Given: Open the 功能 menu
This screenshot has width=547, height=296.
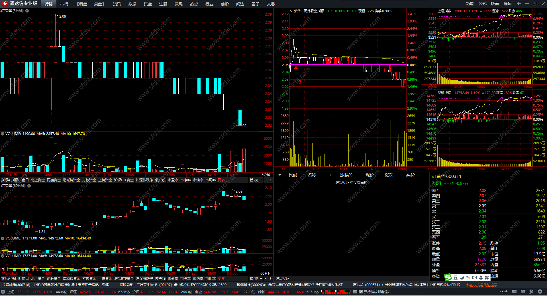Looking at the screenshot, I should 470,4.
